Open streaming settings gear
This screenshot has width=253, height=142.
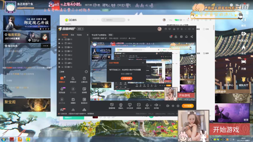tap(178, 106)
